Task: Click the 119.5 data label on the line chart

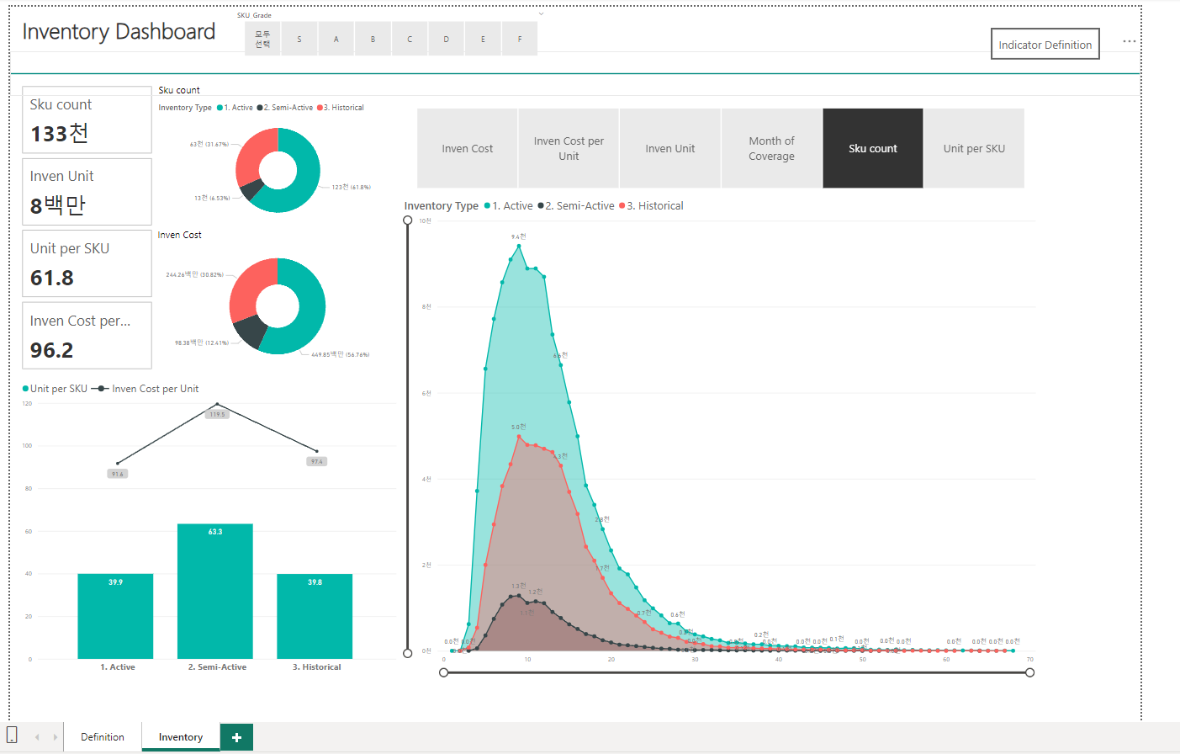Action: coord(218,414)
